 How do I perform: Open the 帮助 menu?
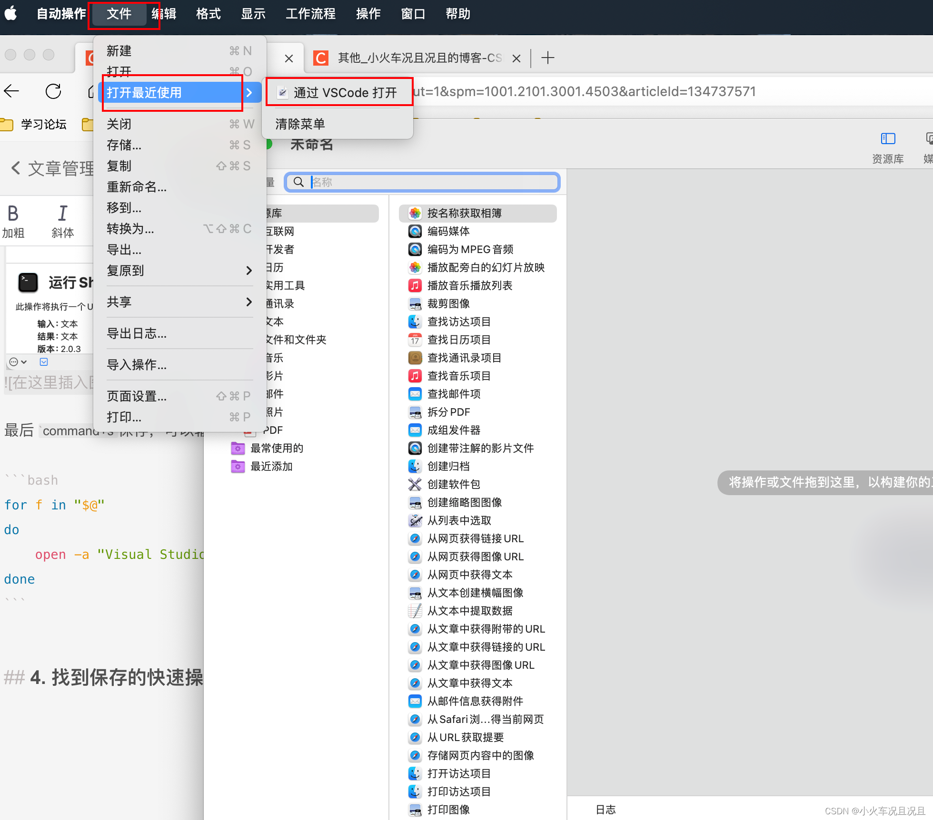[458, 14]
